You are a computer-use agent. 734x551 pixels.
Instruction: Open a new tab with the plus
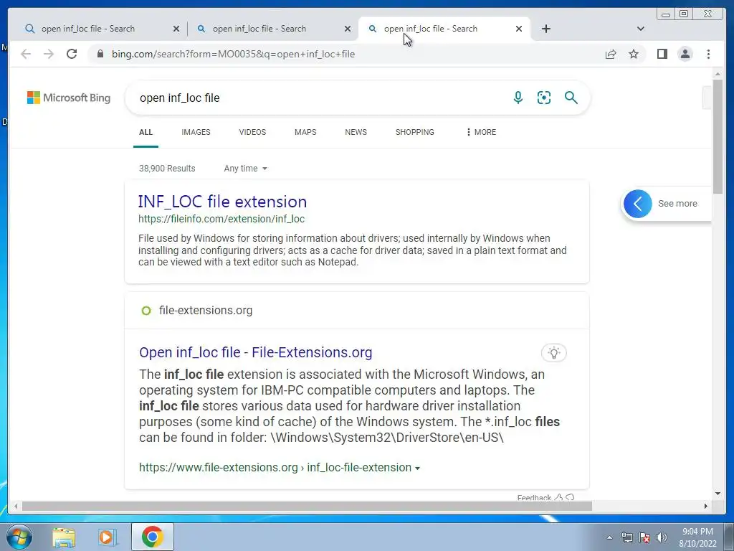pos(545,29)
